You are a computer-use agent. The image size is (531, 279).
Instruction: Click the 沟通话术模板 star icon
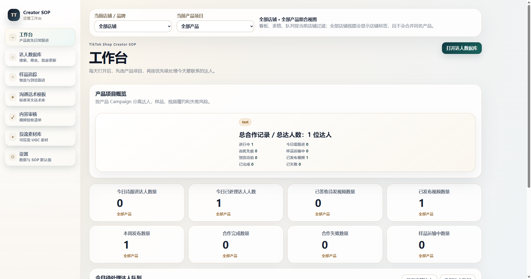[13, 97]
